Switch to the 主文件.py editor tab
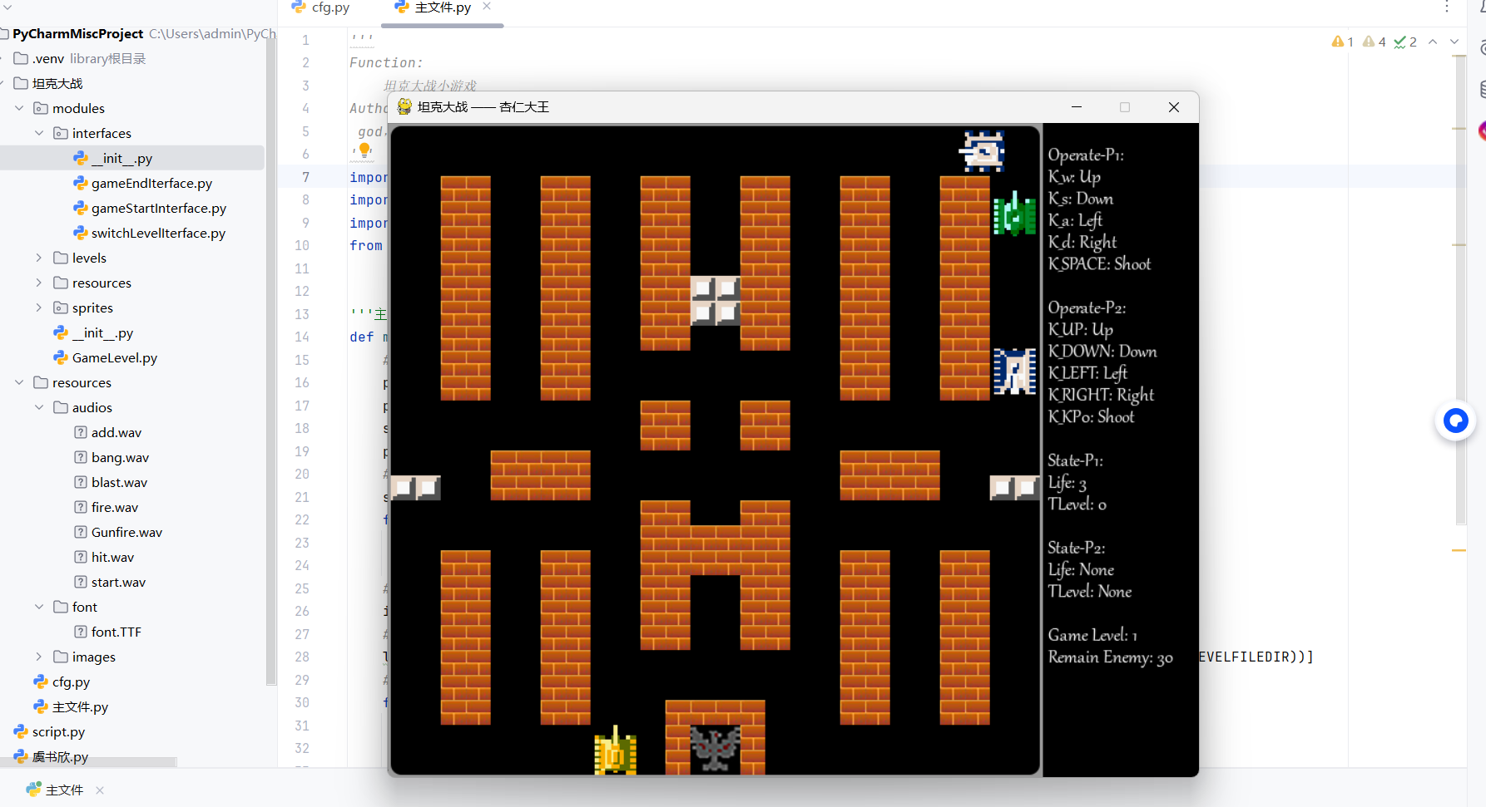The height and width of the screenshot is (807, 1486). tap(433, 7)
